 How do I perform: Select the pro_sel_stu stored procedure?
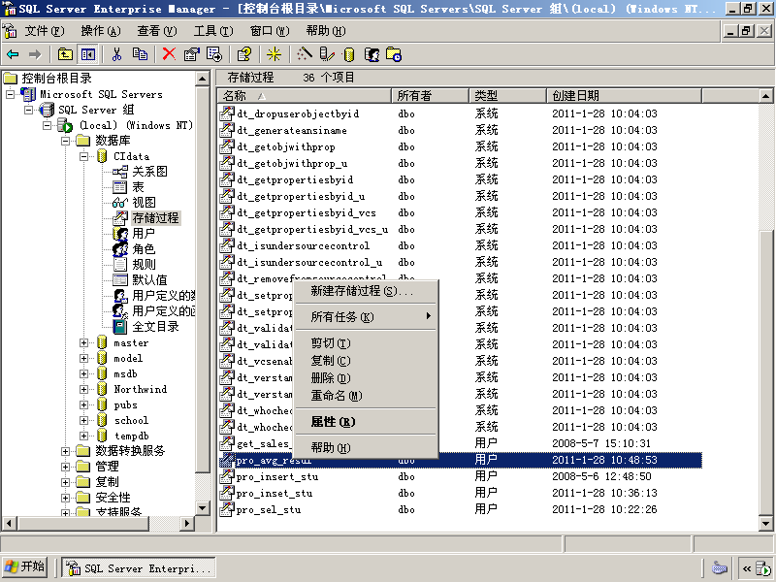point(269,510)
